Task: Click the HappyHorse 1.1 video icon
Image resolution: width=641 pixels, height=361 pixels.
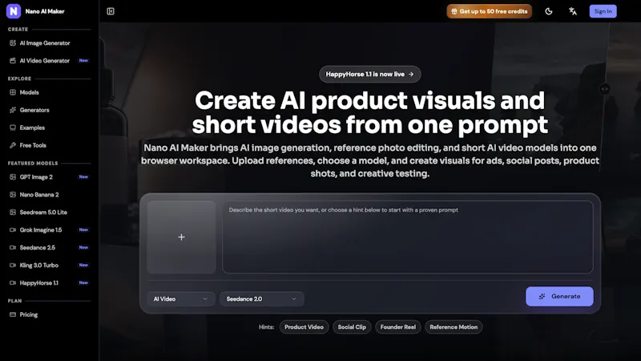Action: click(13, 283)
